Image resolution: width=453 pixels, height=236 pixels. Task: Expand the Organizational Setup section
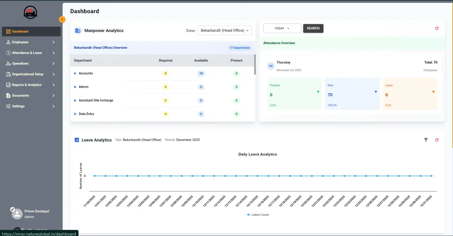coord(53,74)
